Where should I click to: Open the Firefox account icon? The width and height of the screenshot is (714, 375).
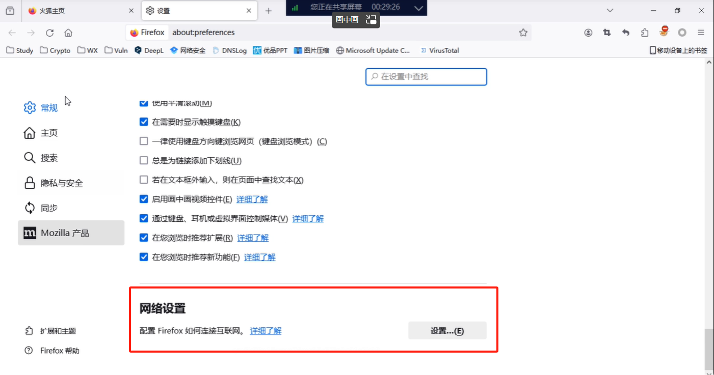coord(588,33)
